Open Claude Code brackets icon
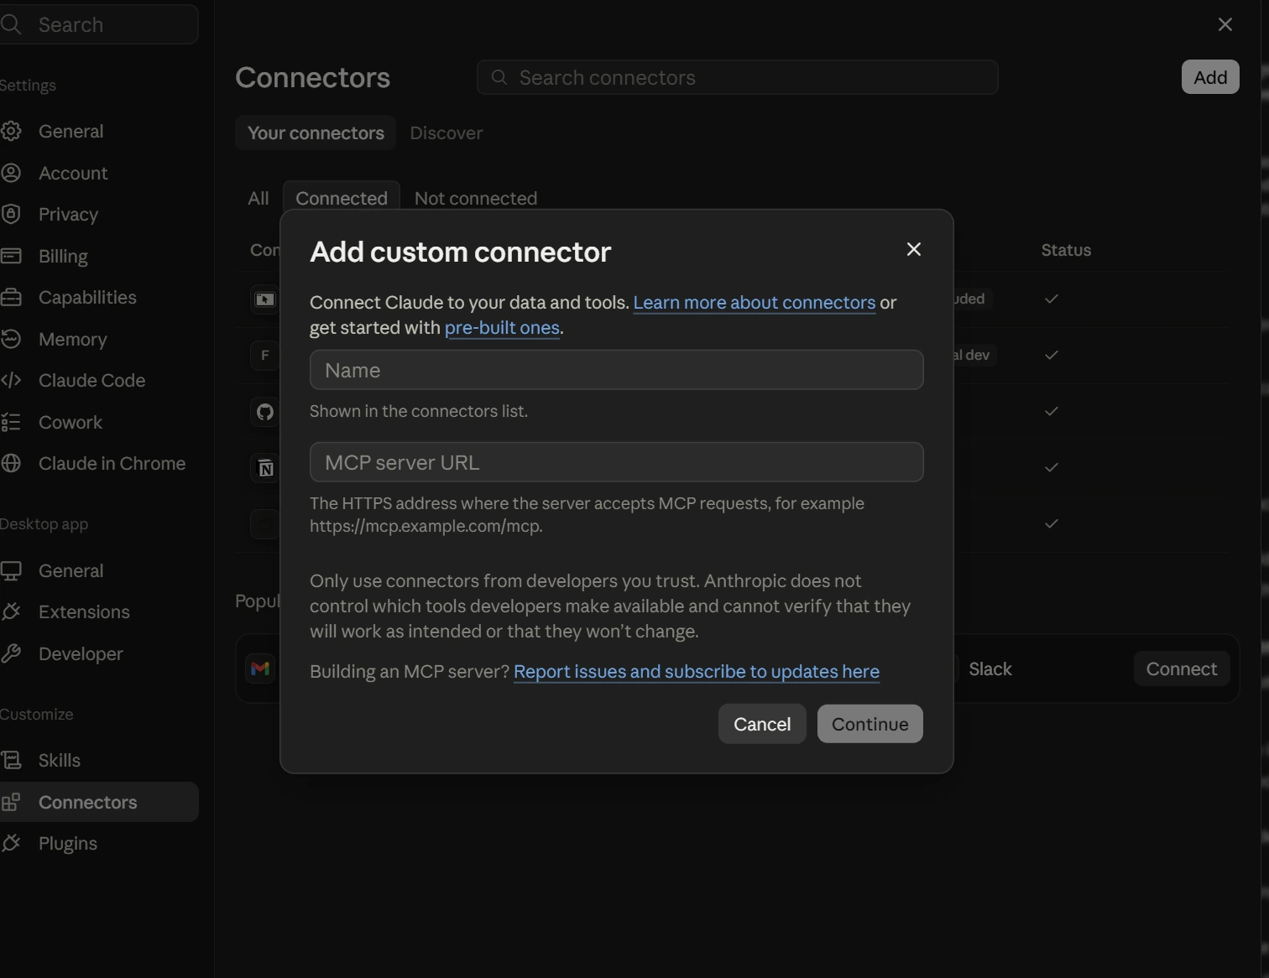 point(11,380)
